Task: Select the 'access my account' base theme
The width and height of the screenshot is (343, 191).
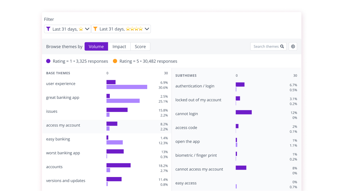Action: 63,125
